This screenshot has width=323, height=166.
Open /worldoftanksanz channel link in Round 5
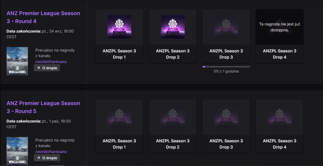[51, 152]
